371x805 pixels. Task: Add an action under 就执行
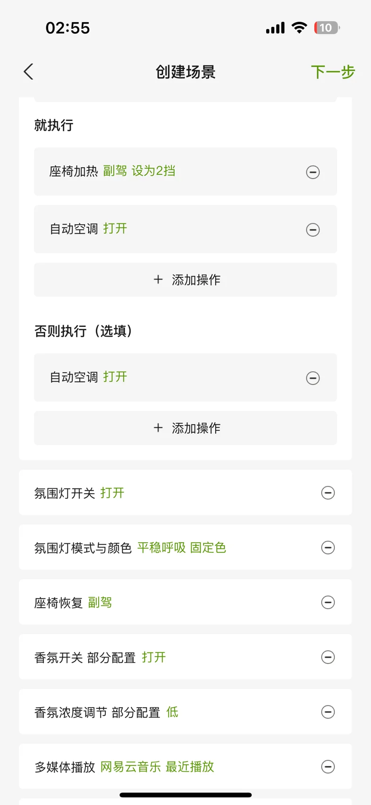185,280
